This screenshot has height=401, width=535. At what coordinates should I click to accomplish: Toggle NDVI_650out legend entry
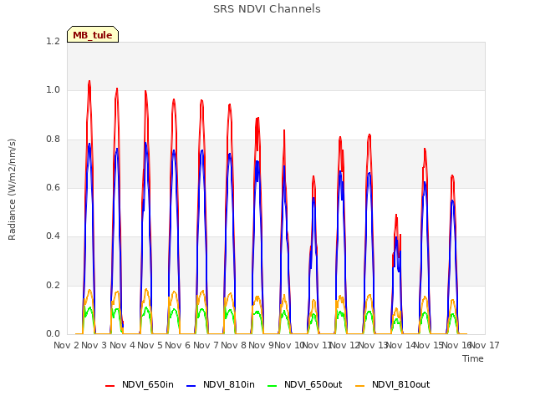click(x=304, y=385)
